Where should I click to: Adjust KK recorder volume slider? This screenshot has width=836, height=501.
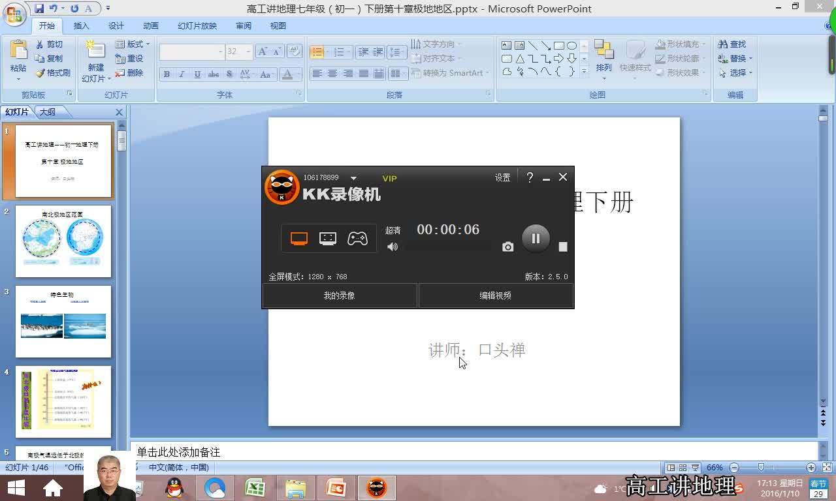click(x=448, y=247)
